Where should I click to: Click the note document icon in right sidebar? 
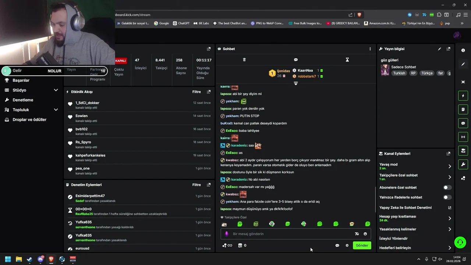pyautogui.click(x=463, y=110)
